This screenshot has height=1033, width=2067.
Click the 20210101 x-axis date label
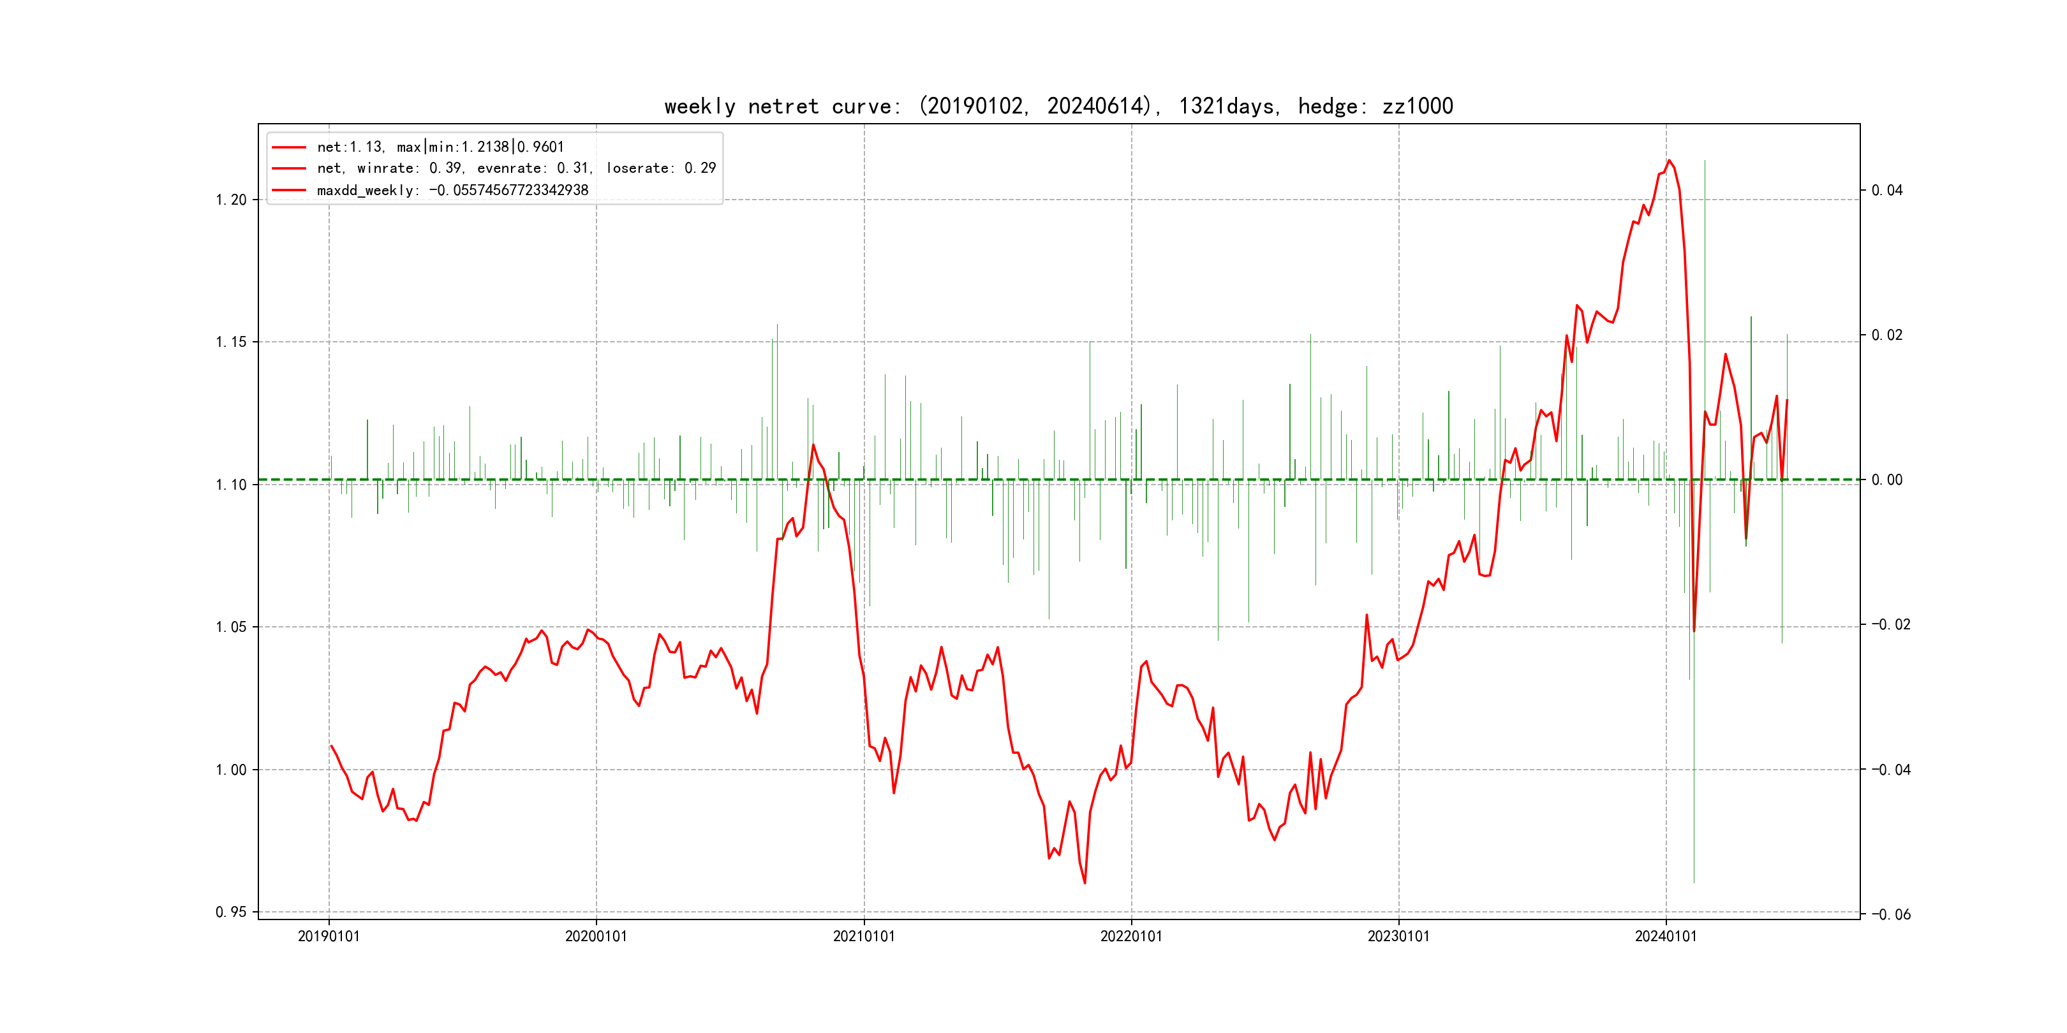[x=863, y=937]
